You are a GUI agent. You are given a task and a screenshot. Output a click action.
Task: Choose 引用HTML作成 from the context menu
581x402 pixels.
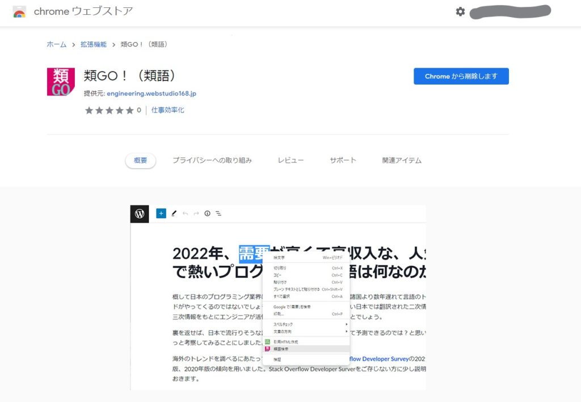[306, 342]
